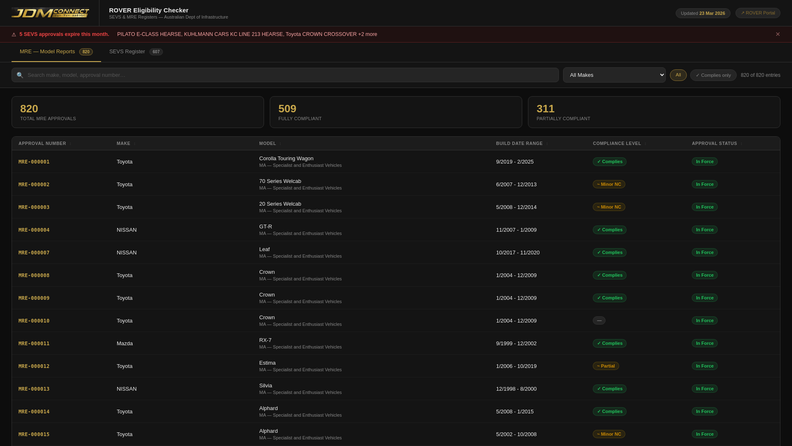Click build date 12/1998 - 8/2000

(516, 389)
